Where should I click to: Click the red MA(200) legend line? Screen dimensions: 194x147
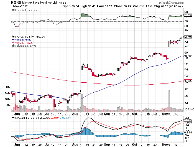click(x=13, y=43)
